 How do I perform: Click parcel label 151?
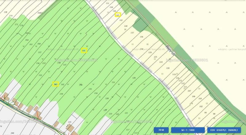click(x=107, y=3)
